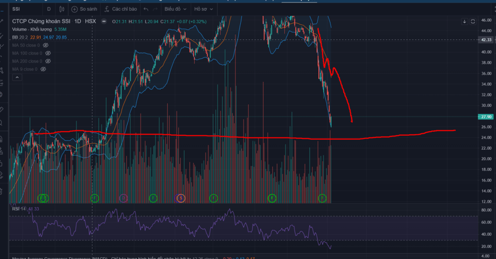Click the 12.00 price scale label

(x=486, y=201)
